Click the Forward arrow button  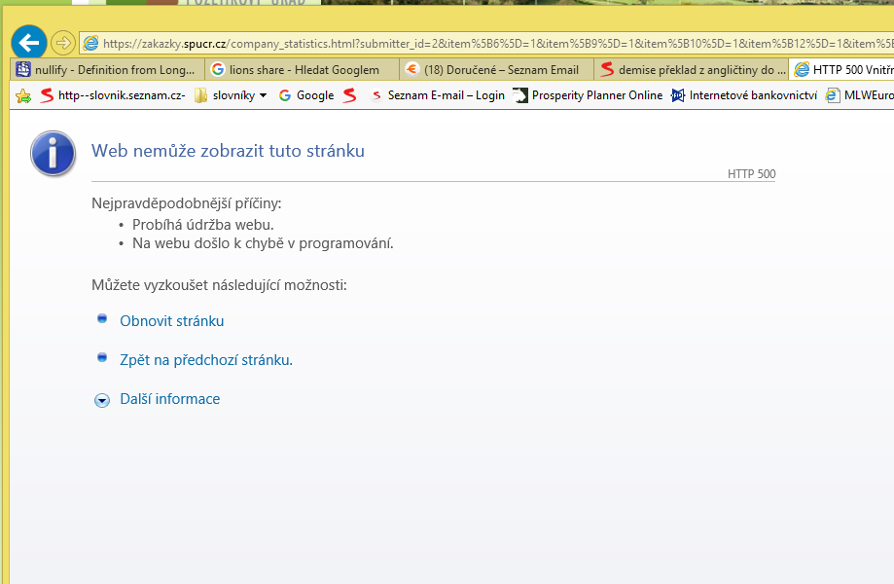tap(63, 43)
